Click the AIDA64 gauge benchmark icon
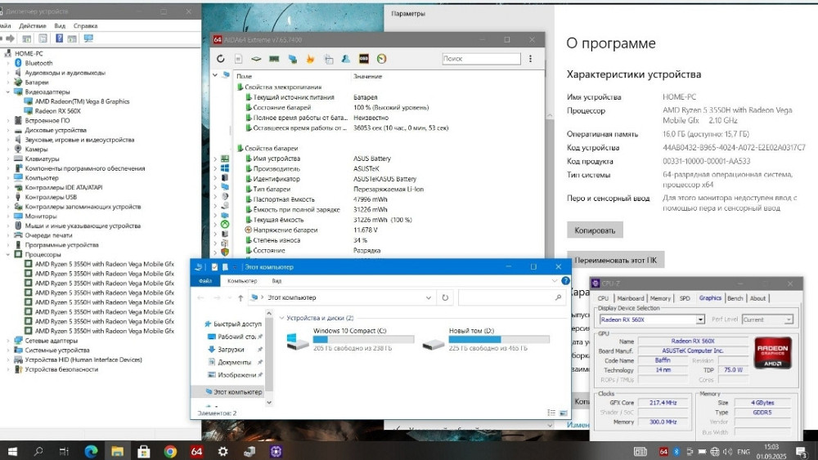818x460 pixels. 381,59
